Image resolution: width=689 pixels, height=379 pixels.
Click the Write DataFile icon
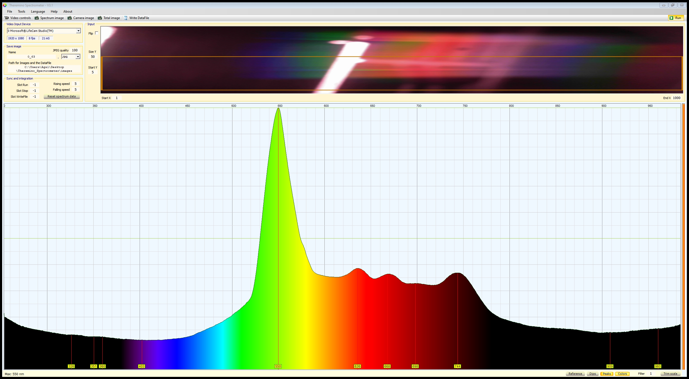pos(126,18)
